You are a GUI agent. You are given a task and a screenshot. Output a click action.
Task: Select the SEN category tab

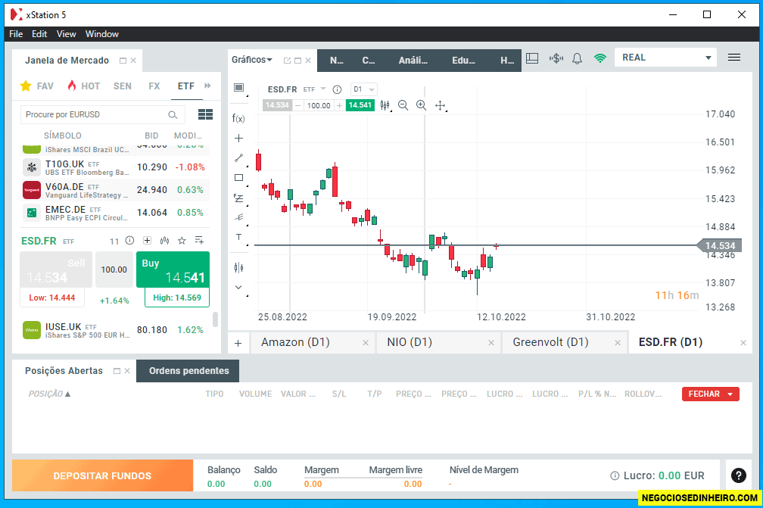pos(123,86)
